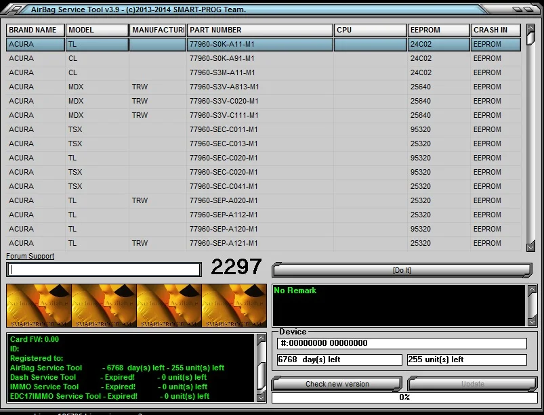The width and height of the screenshot is (544, 415).
Task: Select row with part 77960-S0K-A91-M1
Action: point(264,59)
